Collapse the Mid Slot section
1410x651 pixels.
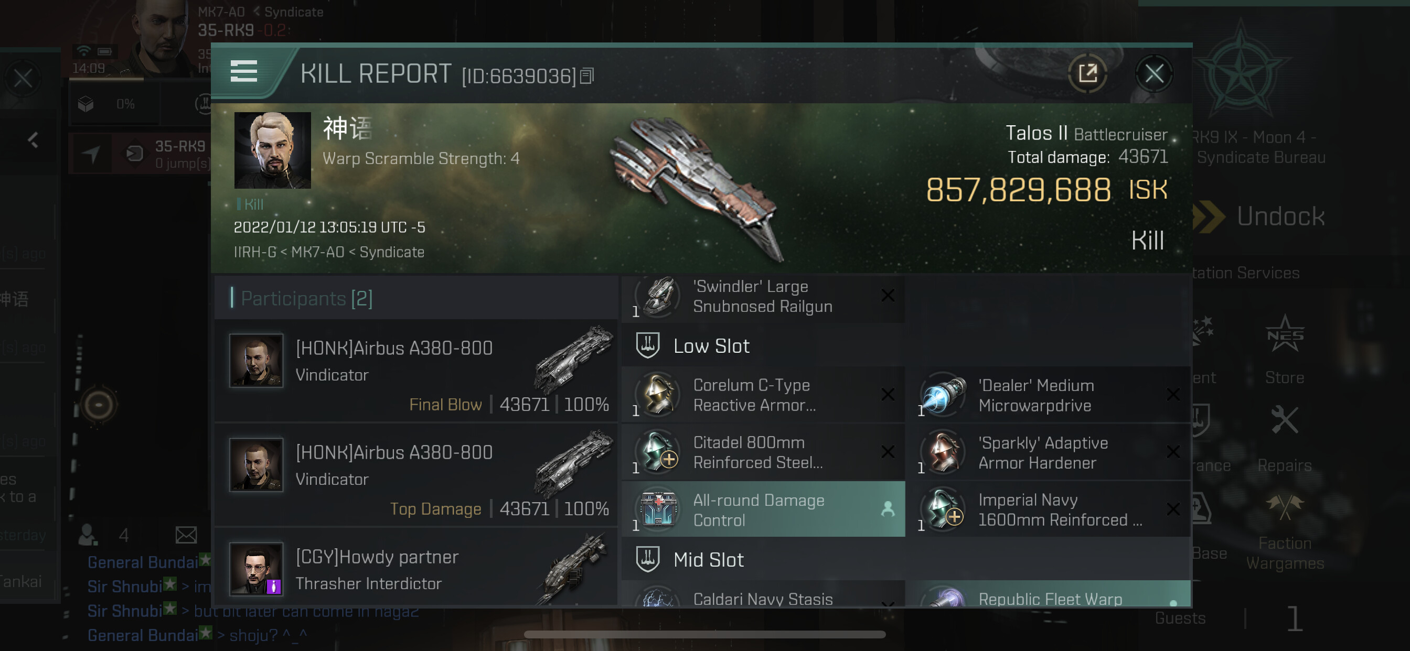(763, 560)
